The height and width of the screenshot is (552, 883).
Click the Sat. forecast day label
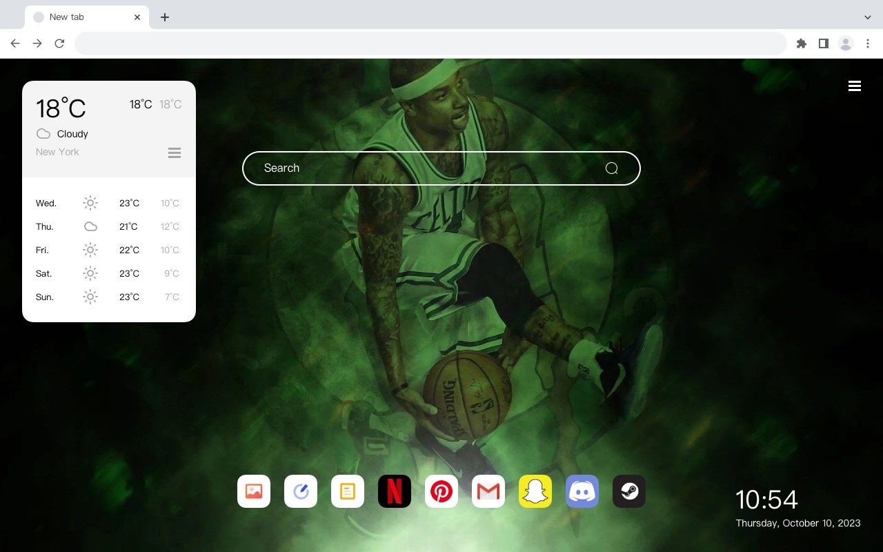tap(44, 273)
